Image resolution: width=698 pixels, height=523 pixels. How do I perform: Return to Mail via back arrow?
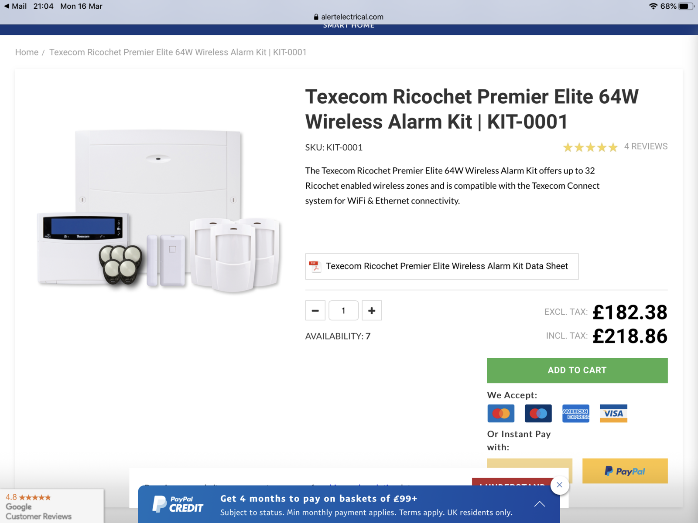[x=15, y=6]
